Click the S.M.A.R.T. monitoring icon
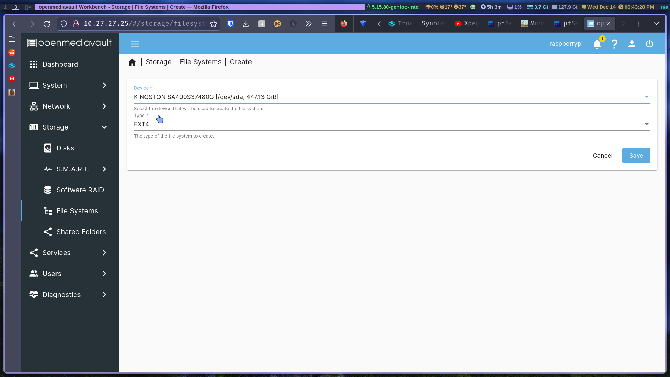The width and height of the screenshot is (670, 377). click(48, 169)
